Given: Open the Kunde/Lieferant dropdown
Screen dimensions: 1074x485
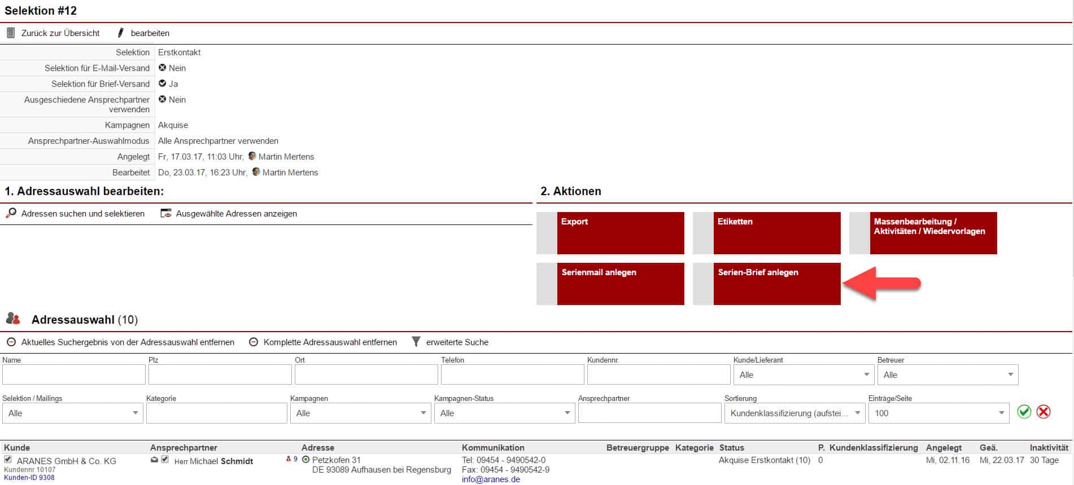Looking at the screenshot, I should pyautogui.click(x=803, y=375).
